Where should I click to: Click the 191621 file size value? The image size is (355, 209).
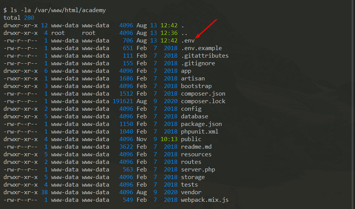point(123,101)
